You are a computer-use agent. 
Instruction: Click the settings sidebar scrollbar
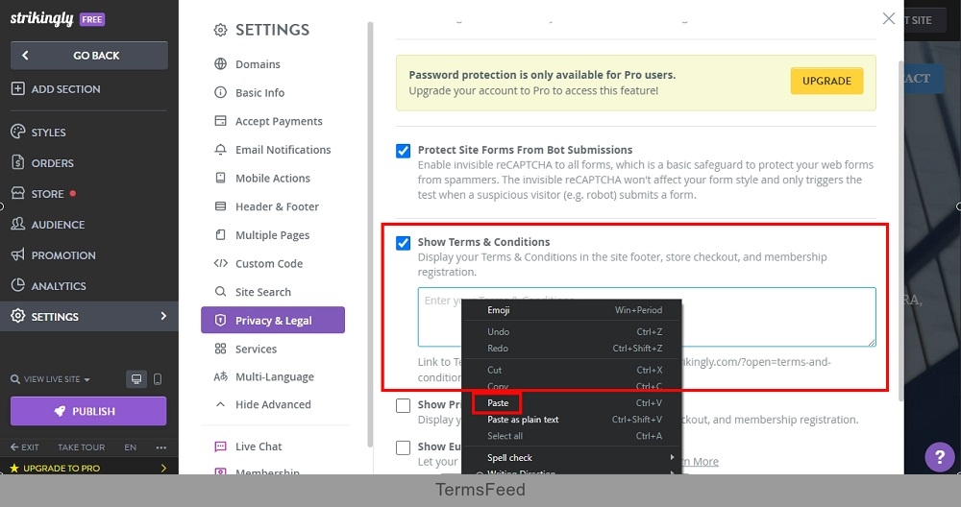[370, 234]
